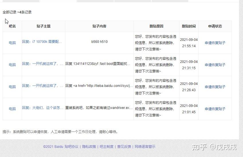The height and width of the screenshot is (157, 243).
Task: Open the 贴吧协议 footer link
Action: tap(71, 147)
